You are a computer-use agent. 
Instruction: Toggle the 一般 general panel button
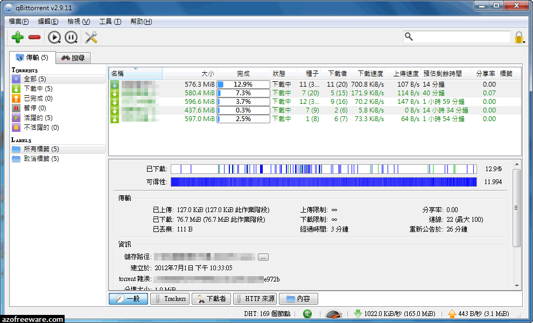point(128,299)
